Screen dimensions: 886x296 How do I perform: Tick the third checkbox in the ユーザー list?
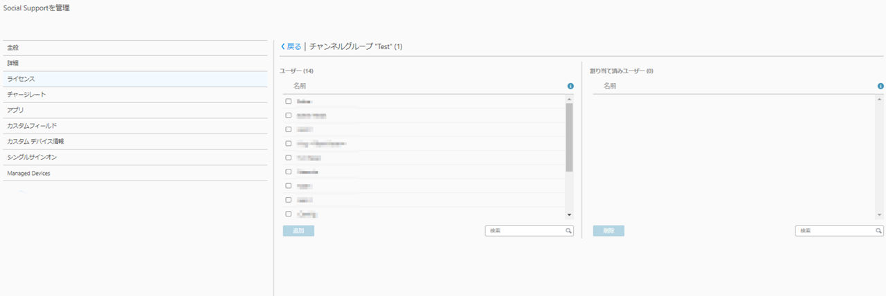pos(289,129)
